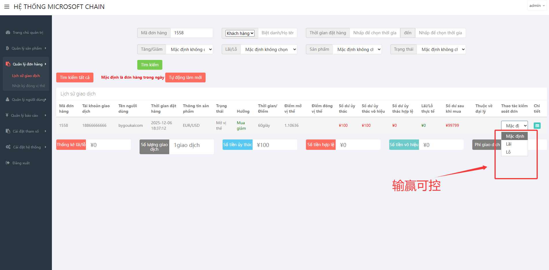This screenshot has width=549, height=270.
Task: Click the Quản lý sản phẩm bitcoin icon
Action: (7, 48)
